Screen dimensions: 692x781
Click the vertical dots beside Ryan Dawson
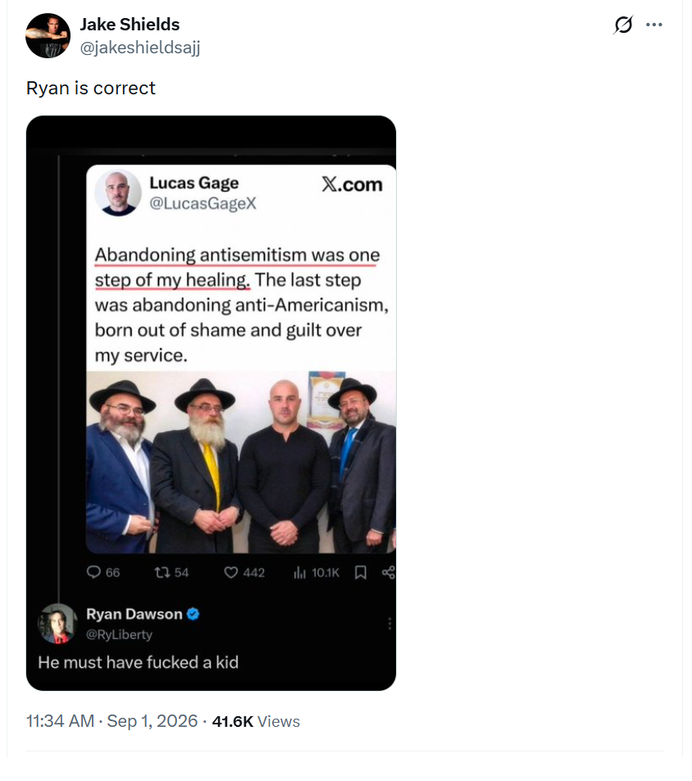[389, 623]
